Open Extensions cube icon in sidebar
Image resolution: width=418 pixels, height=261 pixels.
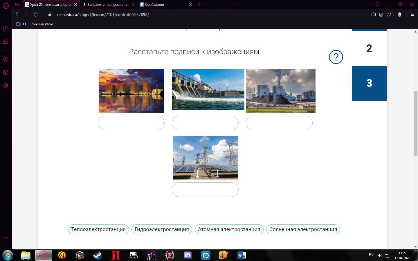[6, 72]
